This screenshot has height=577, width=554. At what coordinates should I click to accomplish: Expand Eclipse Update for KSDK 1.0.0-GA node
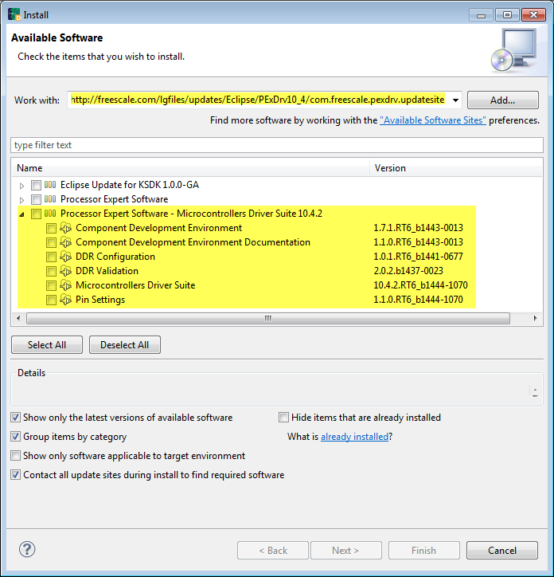point(22,186)
